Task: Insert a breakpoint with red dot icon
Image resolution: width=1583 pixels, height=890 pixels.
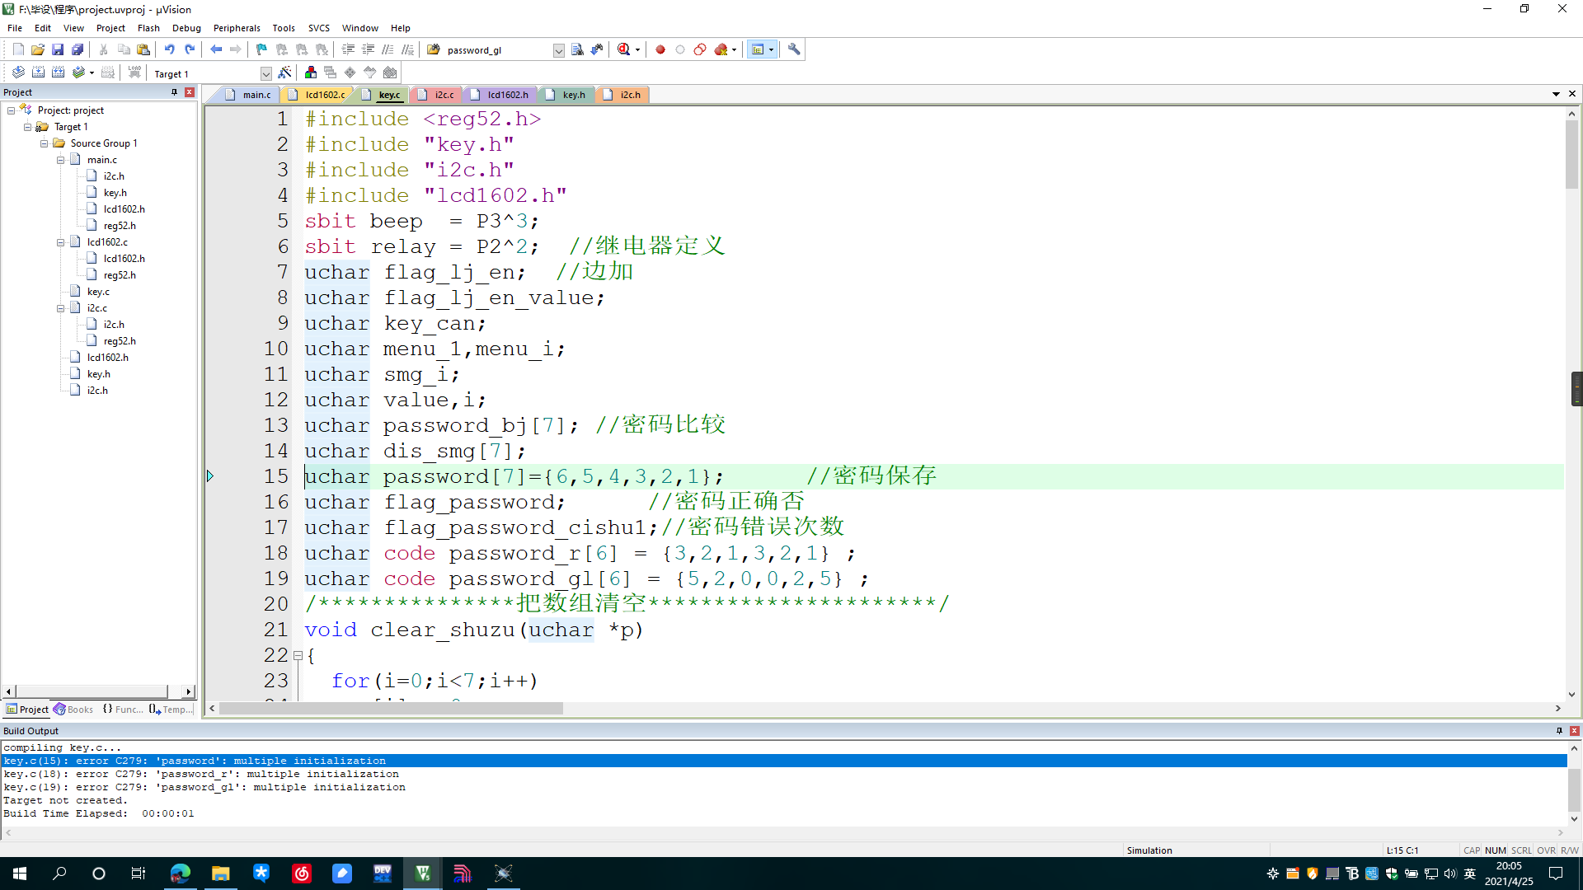Action: pos(660,49)
